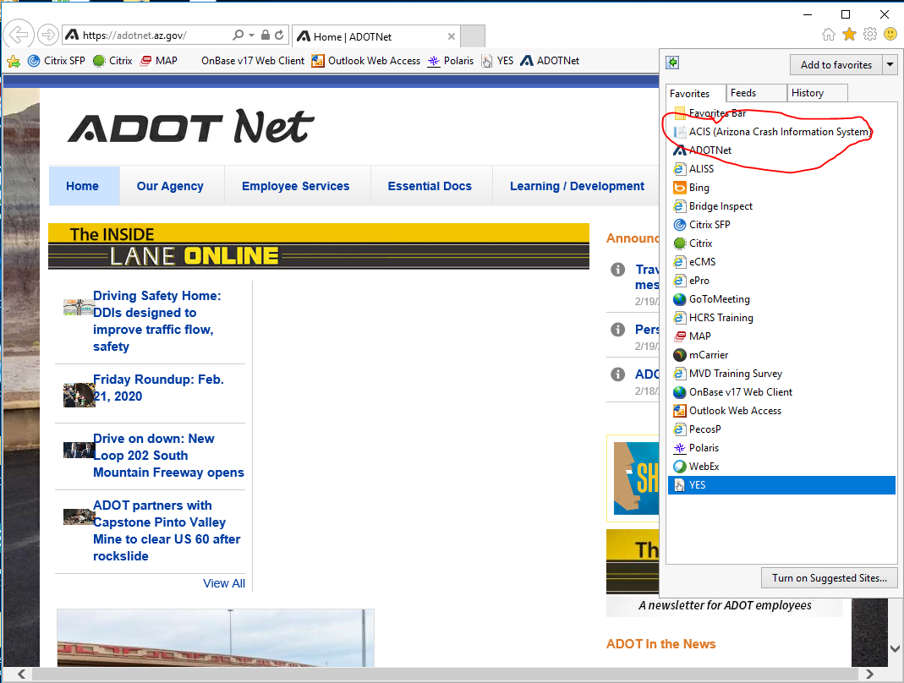Open the Home house icon
904x683 pixels.
(829, 35)
